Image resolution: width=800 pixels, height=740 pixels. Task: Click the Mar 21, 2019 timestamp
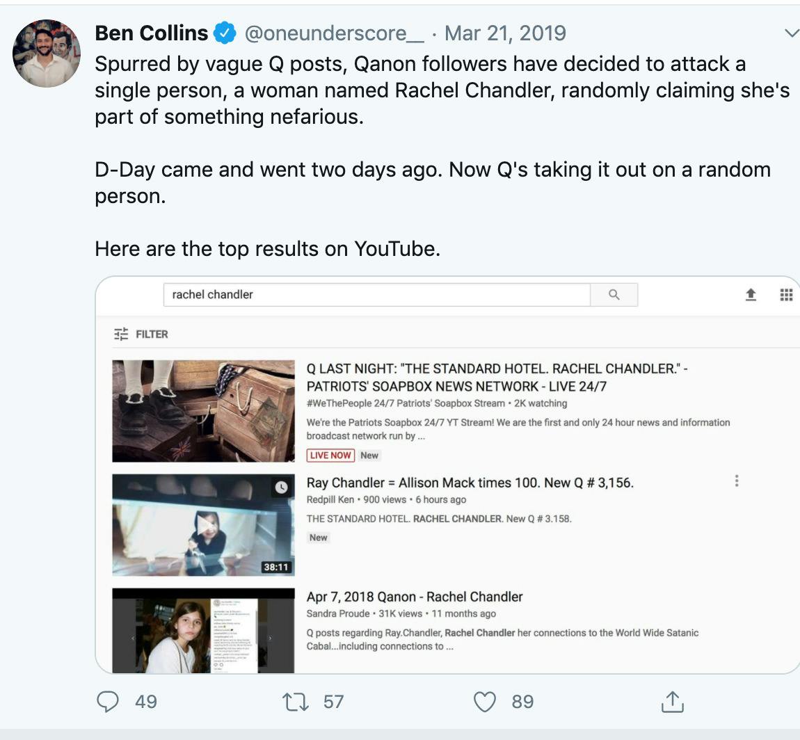coord(505,33)
